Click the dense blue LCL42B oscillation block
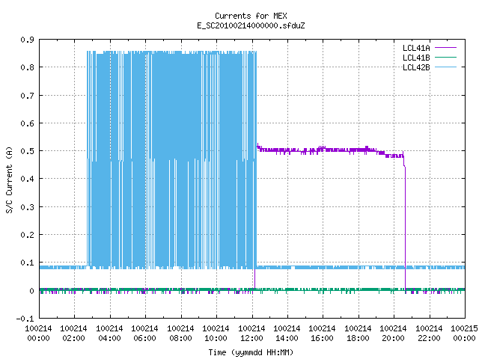This screenshot has height=359, width=479. (171, 160)
